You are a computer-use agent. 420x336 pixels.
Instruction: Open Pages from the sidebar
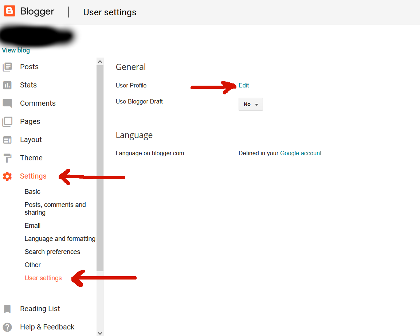[30, 122]
